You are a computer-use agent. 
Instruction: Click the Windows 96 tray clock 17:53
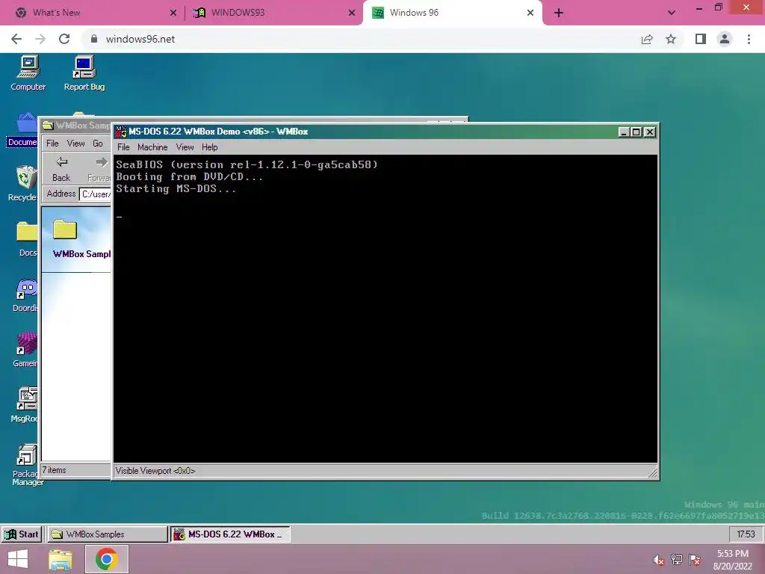tap(746, 534)
